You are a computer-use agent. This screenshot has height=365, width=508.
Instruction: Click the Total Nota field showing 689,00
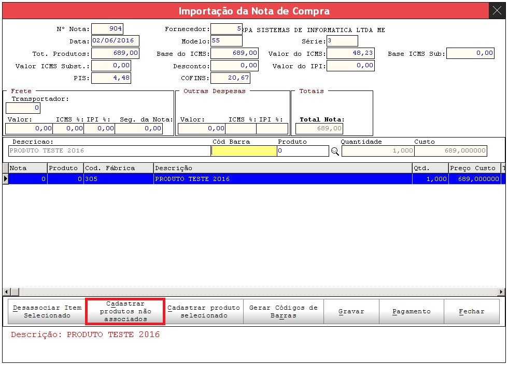(x=319, y=129)
